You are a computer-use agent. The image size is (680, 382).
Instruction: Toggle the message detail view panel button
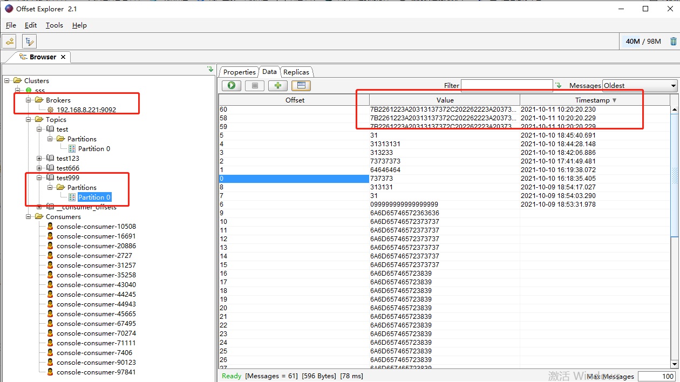[301, 85]
